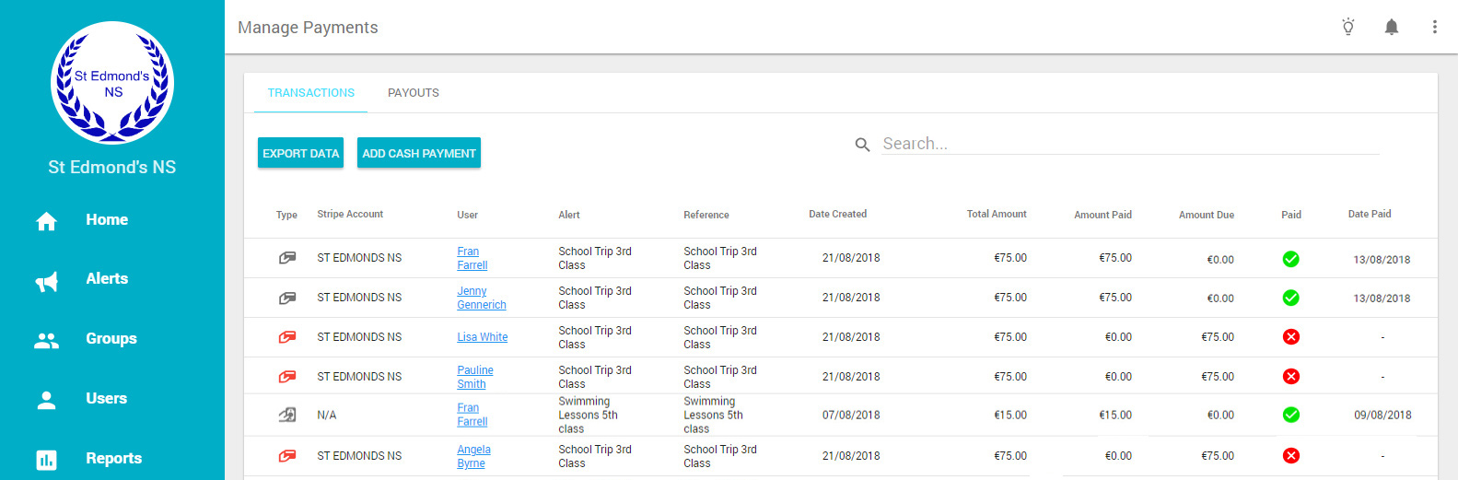1458x480 pixels.
Task: Open Groups in the sidebar
Action: point(112,339)
